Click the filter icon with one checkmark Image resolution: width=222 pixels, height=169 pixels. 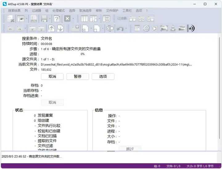pyautogui.click(x=150, y=19)
